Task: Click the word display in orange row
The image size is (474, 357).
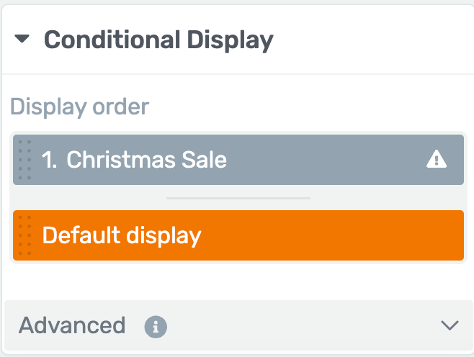Action: (164, 236)
